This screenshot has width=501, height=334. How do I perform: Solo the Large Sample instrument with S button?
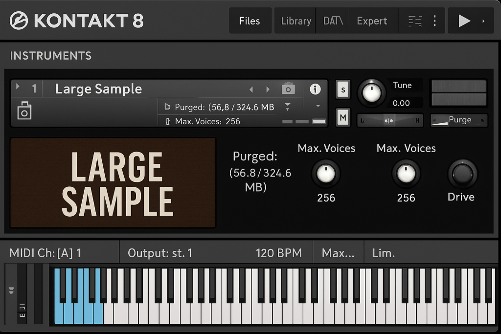pyautogui.click(x=342, y=89)
